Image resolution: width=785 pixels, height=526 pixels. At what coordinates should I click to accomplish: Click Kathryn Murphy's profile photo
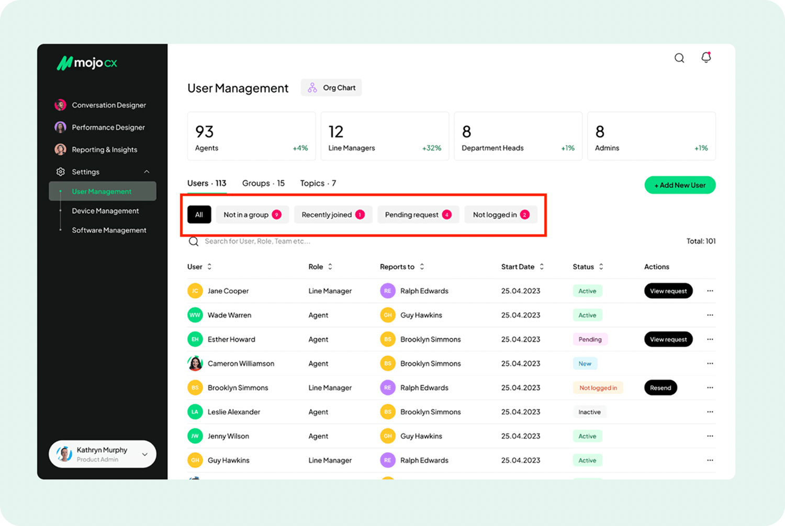pyautogui.click(x=64, y=454)
